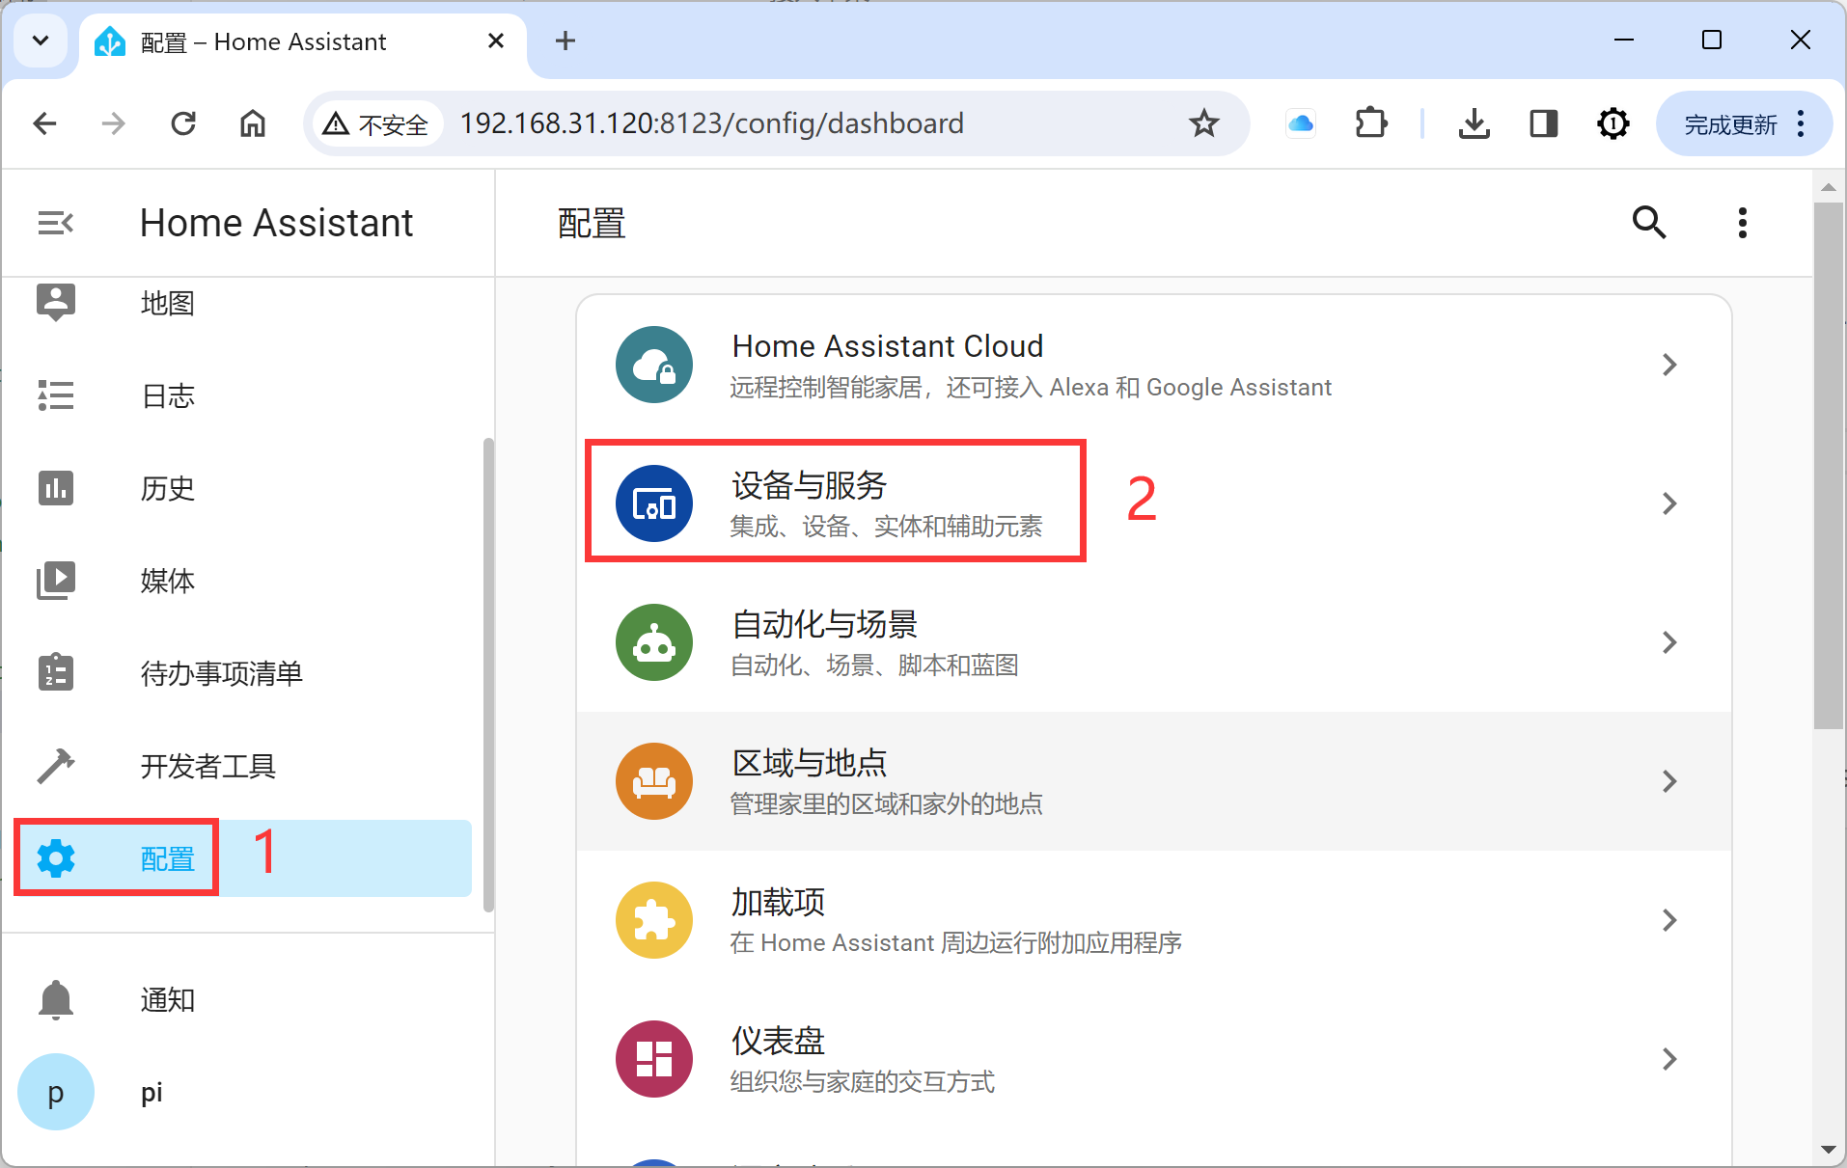This screenshot has width=1847, height=1168.
Task: Open a new browser tab
Action: (565, 41)
